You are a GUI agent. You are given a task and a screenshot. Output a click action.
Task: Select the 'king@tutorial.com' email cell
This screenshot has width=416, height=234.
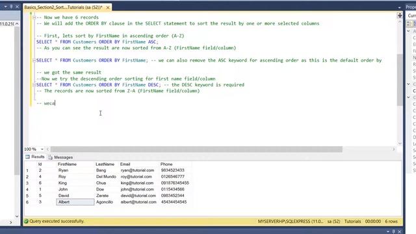tap(138, 183)
